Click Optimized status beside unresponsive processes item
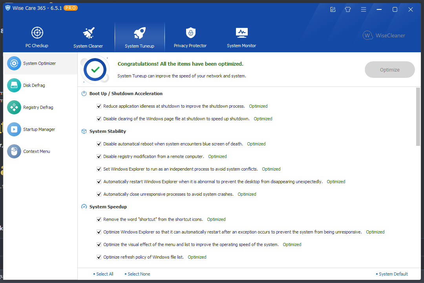 (247, 194)
